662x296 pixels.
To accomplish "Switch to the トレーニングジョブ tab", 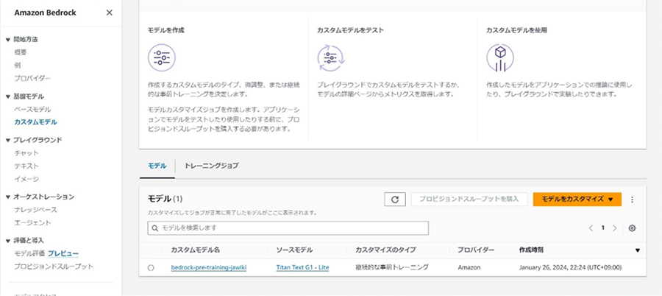I will (212, 166).
